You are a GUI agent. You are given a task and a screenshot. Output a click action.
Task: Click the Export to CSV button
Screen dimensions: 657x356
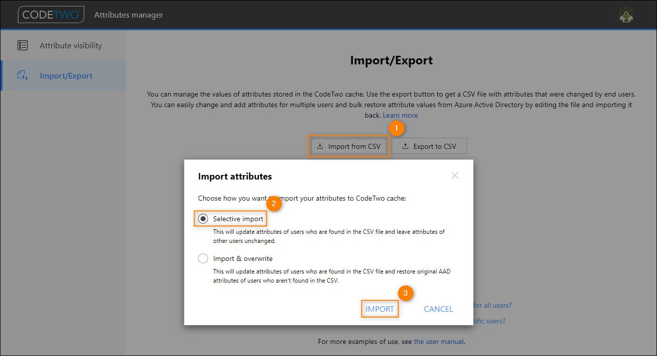click(x=429, y=146)
